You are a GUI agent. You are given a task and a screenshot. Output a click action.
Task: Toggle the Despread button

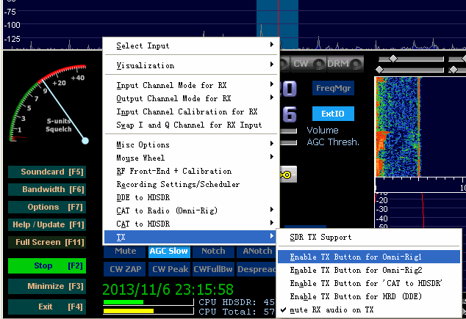pyautogui.click(x=257, y=269)
